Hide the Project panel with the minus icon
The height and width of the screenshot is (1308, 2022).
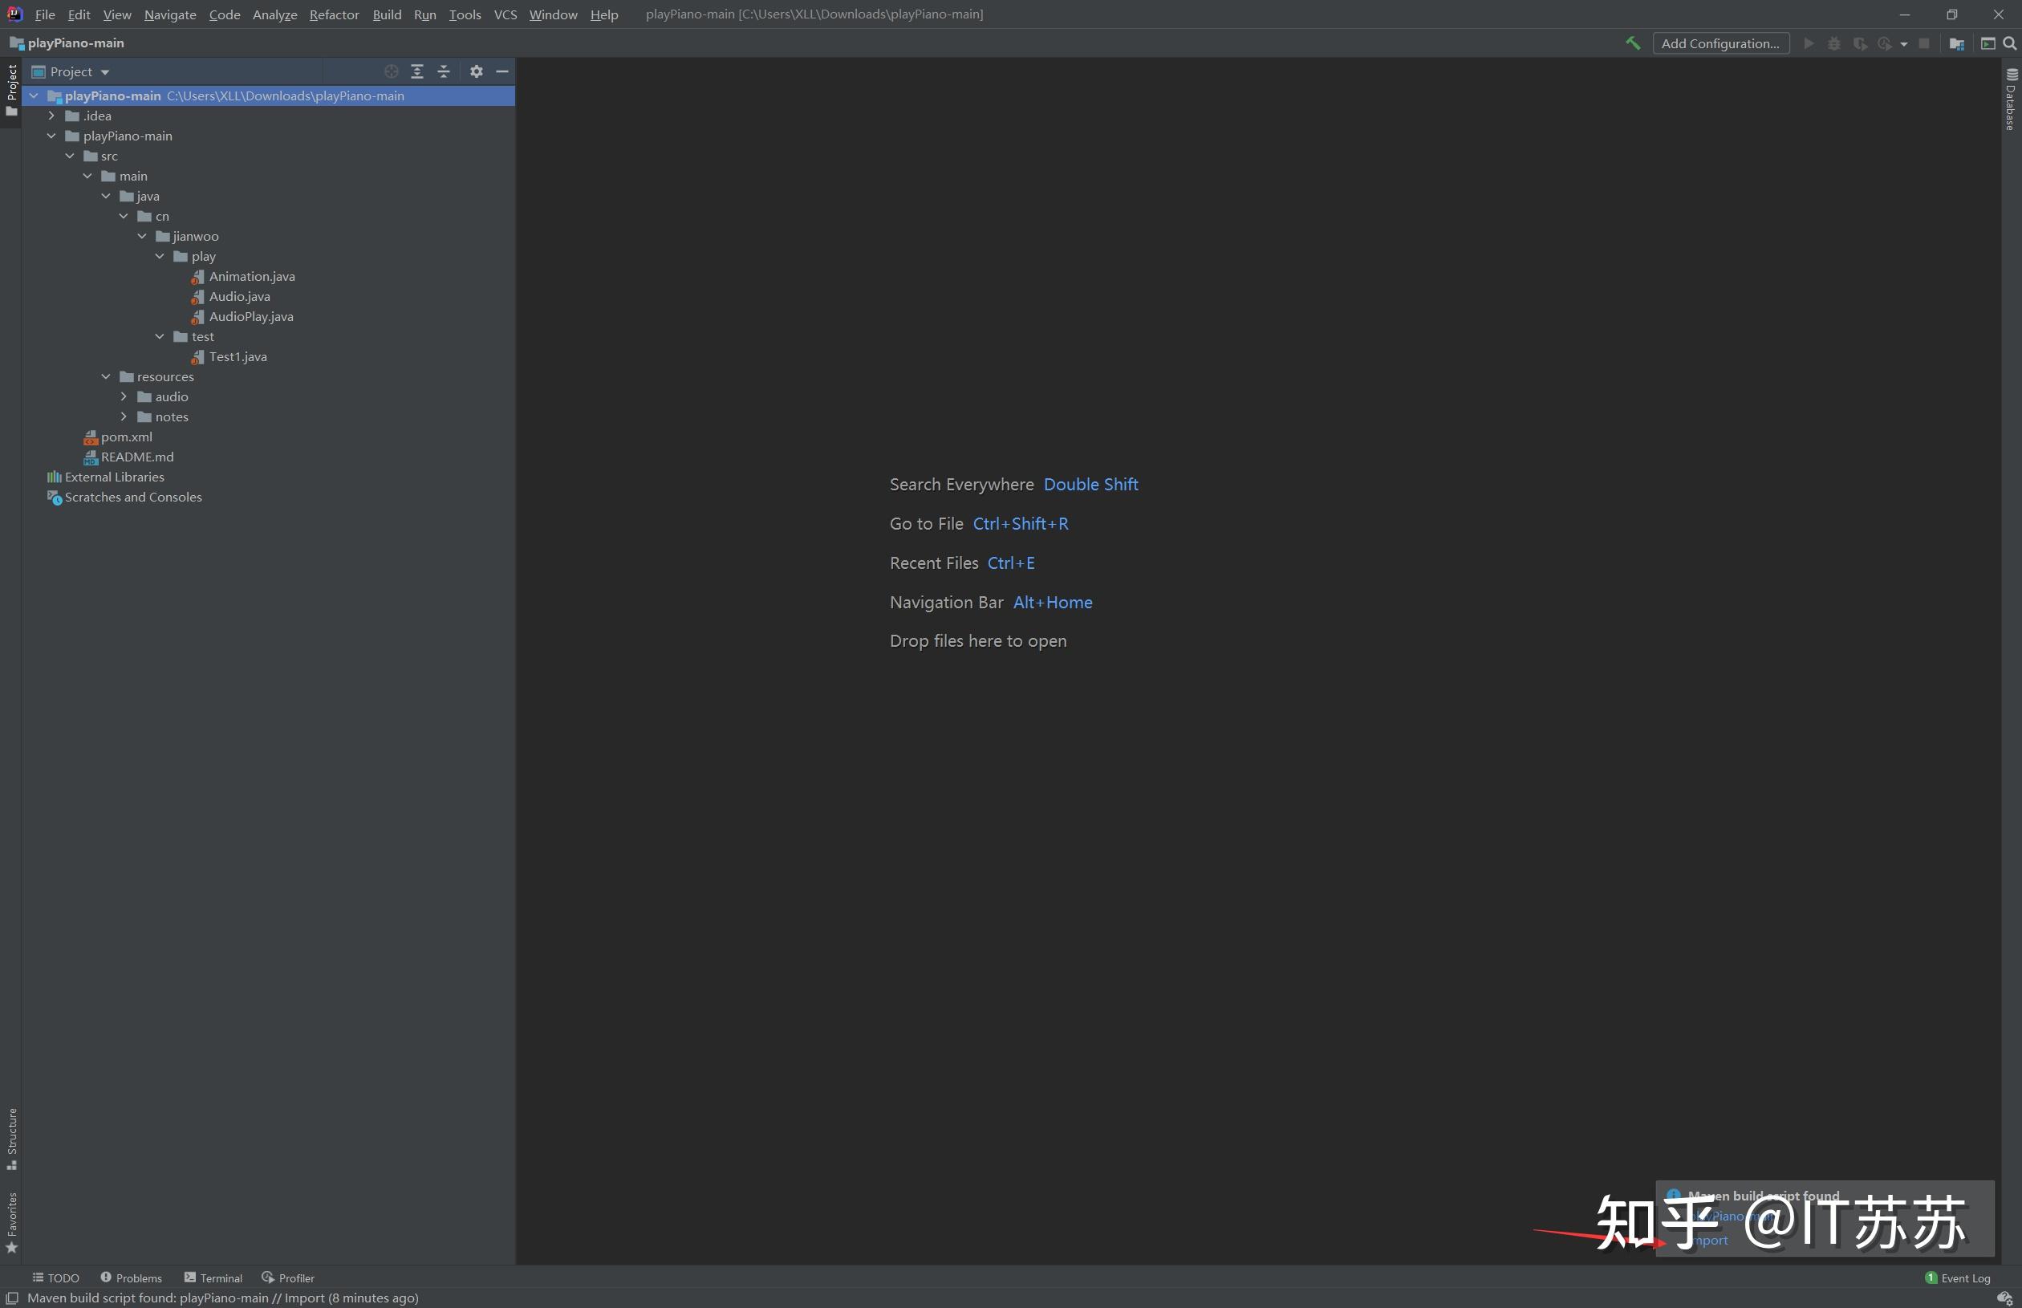pyautogui.click(x=502, y=71)
